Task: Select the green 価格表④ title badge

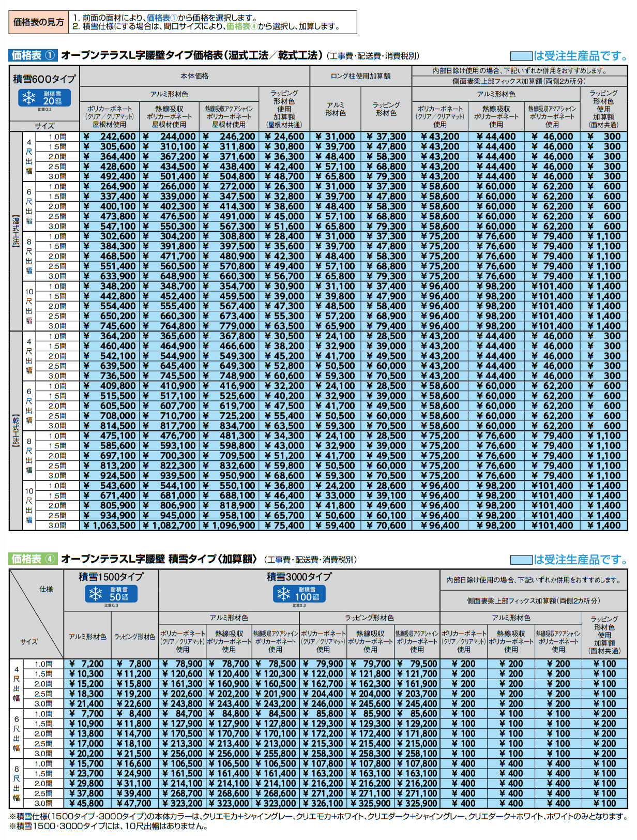Action: click(33, 559)
